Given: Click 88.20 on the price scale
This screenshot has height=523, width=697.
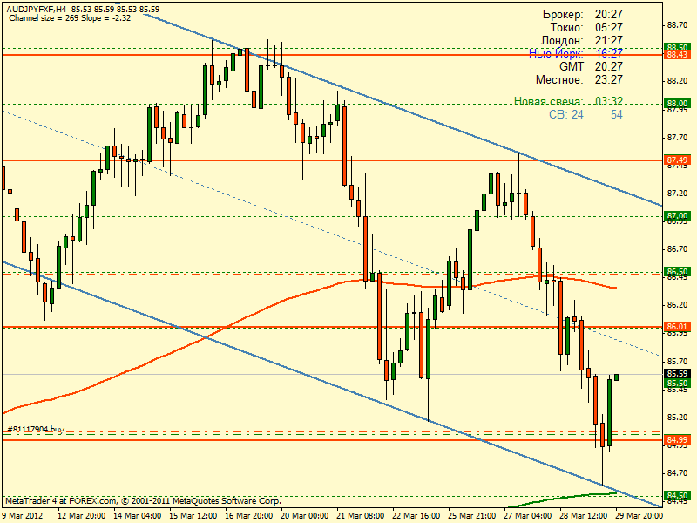Looking at the screenshot, I should coord(677,81).
